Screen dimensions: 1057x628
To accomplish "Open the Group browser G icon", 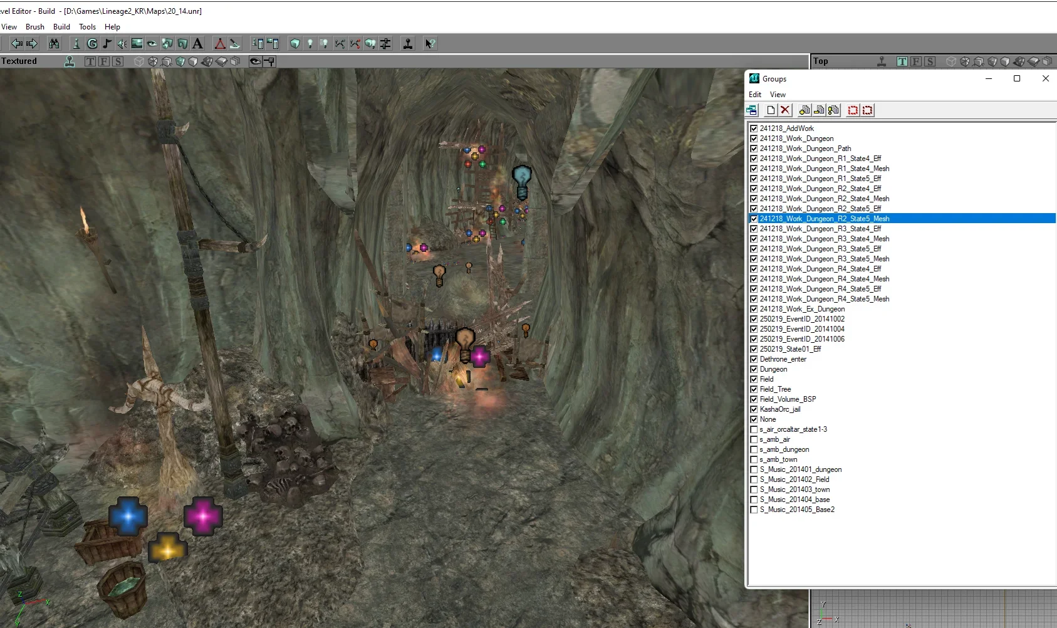I will point(92,43).
